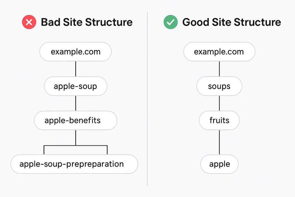Select the Bad Site Structure heading
This screenshot has width=295, height=197.
click(x=87, y=22)
